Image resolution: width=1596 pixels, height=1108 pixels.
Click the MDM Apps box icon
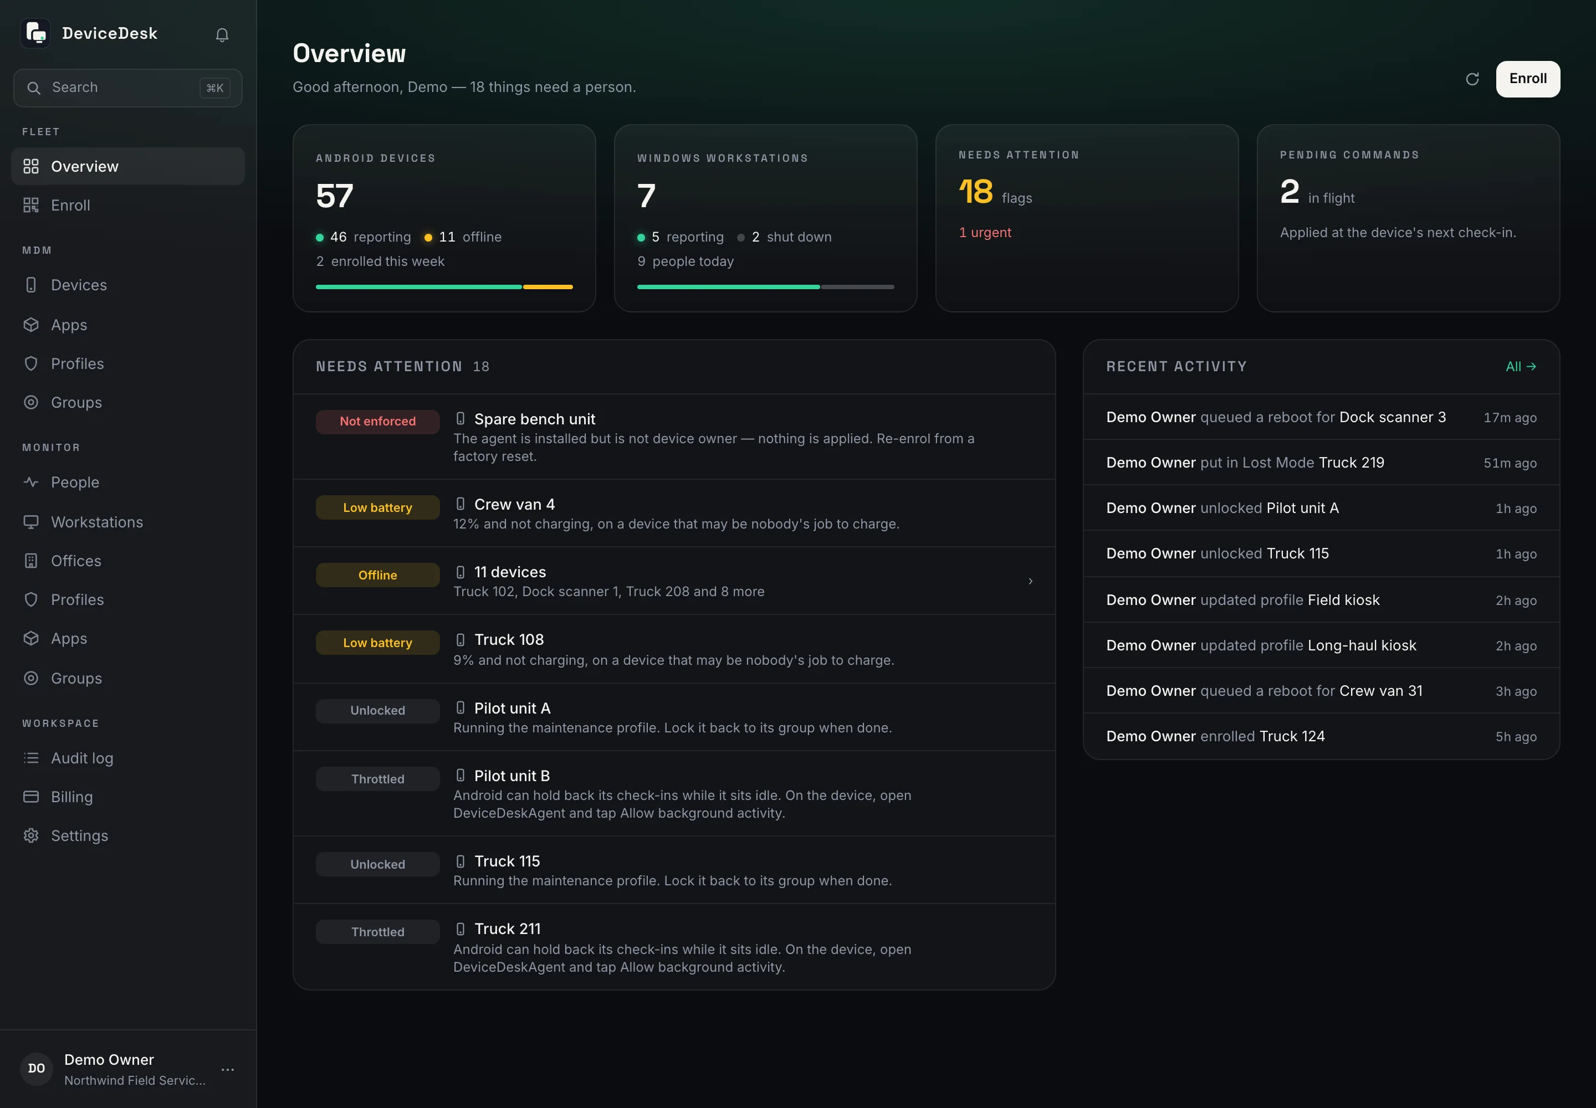coord(30,324)
